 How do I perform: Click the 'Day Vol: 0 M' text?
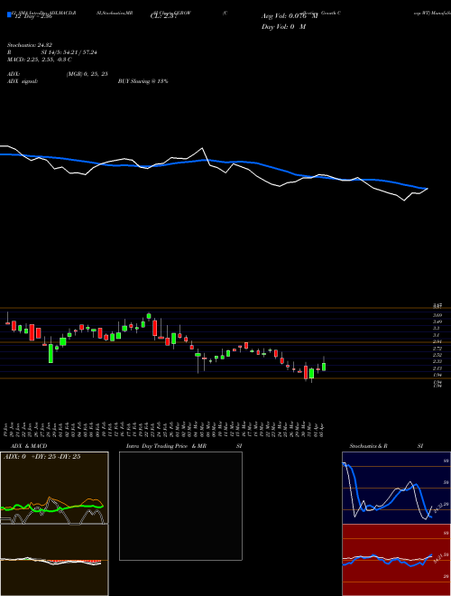tap(283, 27)
